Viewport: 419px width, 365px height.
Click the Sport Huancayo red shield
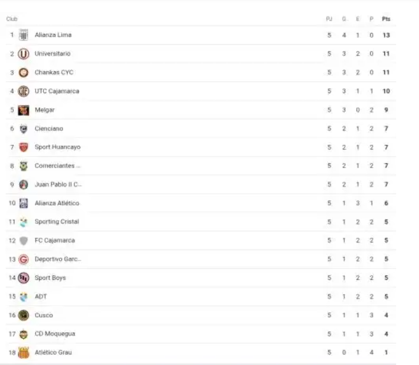(x=23, y=147)
